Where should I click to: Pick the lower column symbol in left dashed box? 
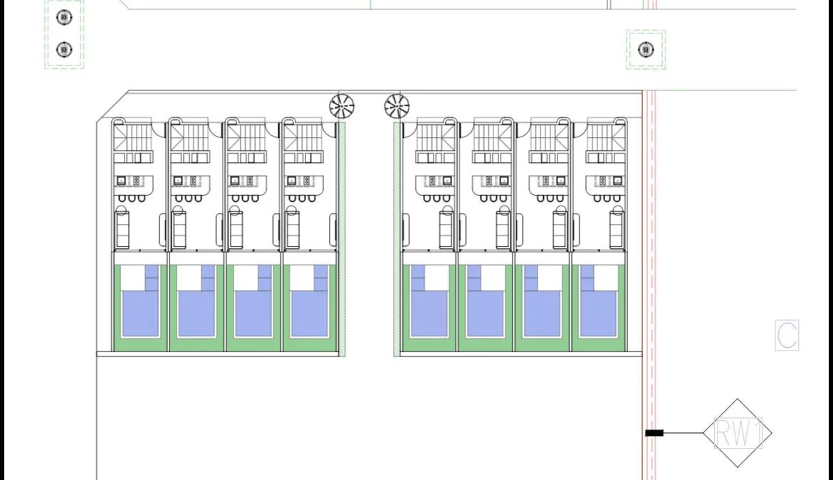[64, 49]
